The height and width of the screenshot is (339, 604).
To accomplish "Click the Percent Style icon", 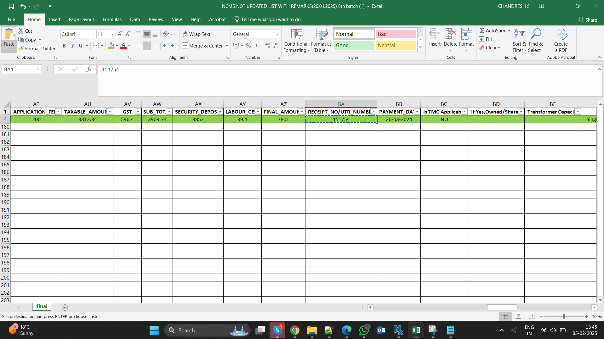I will coord(248,46).
